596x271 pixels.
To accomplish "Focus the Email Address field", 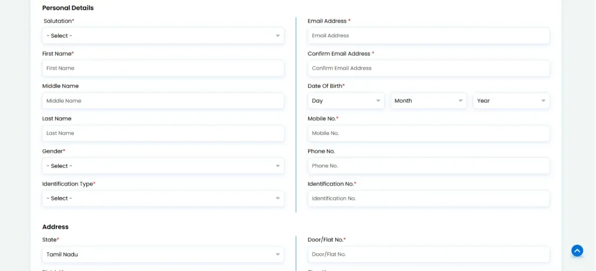I will pyautogui.click(x=429, y=35).
